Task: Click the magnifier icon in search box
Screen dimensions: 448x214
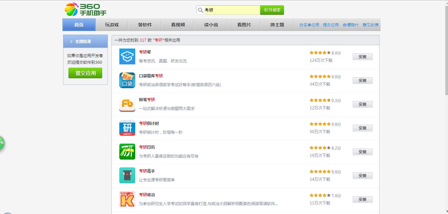Action: point(200,10)
